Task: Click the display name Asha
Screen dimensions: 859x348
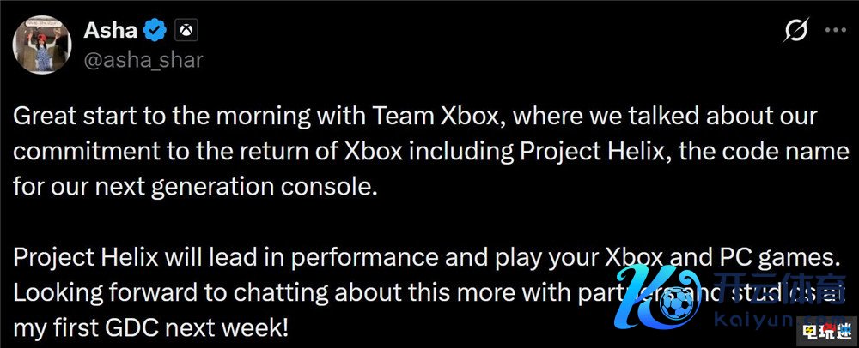Action: 110,32
